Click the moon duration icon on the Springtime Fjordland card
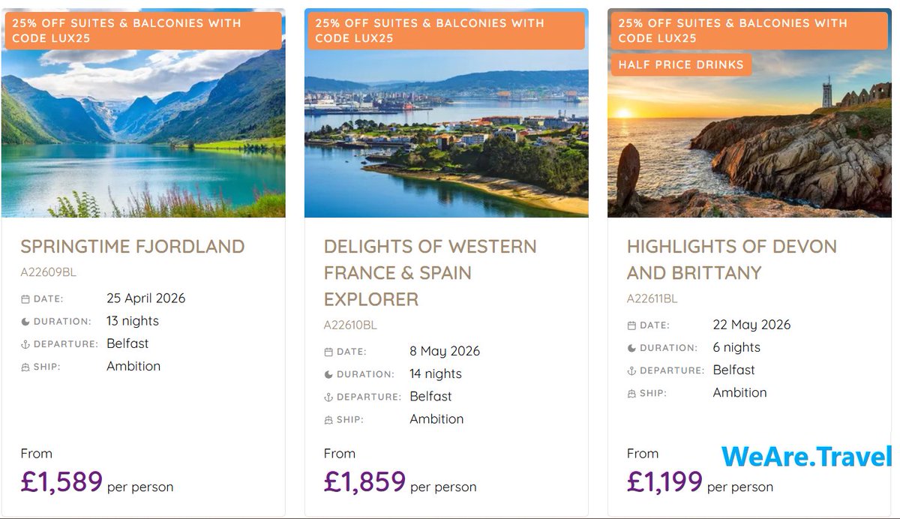 coord(25,322)
